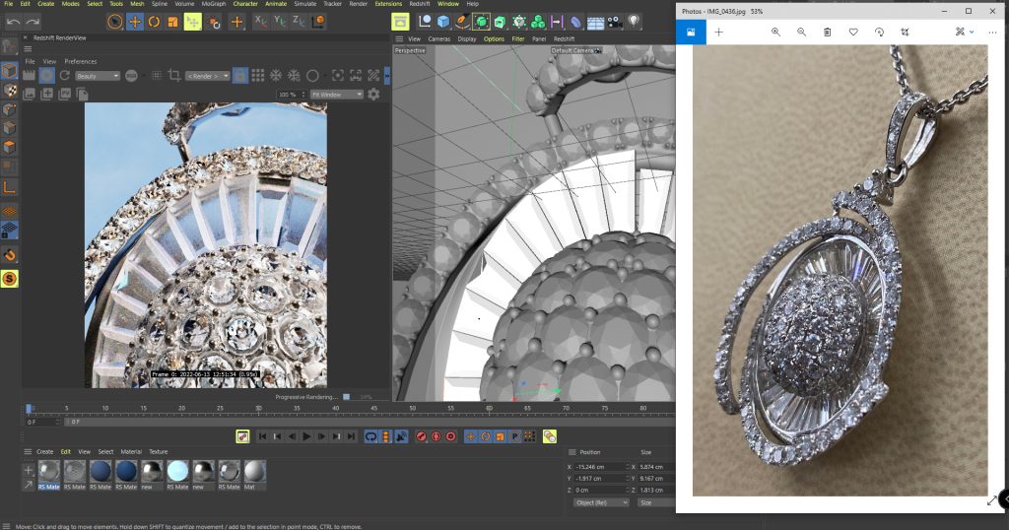This screenshot has height=530, width=1009.
Task: Delete the photo using trash icon
Action: click(828, 33)
